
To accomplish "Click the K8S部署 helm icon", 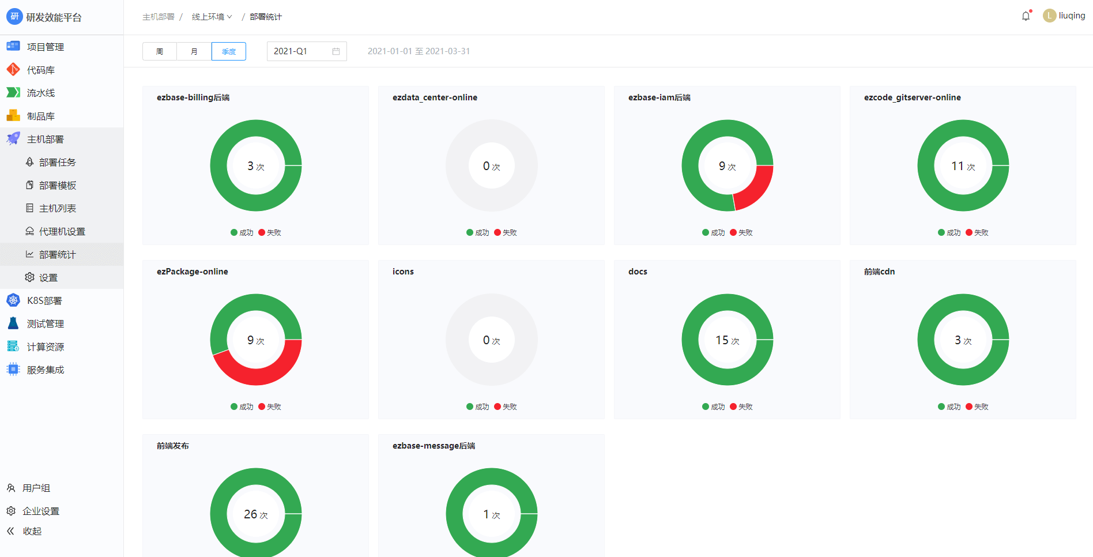I will pos(13,300).
